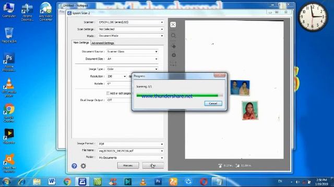Click the EN language indicator
The image size is (334, 187).
[x=280, y=181]
